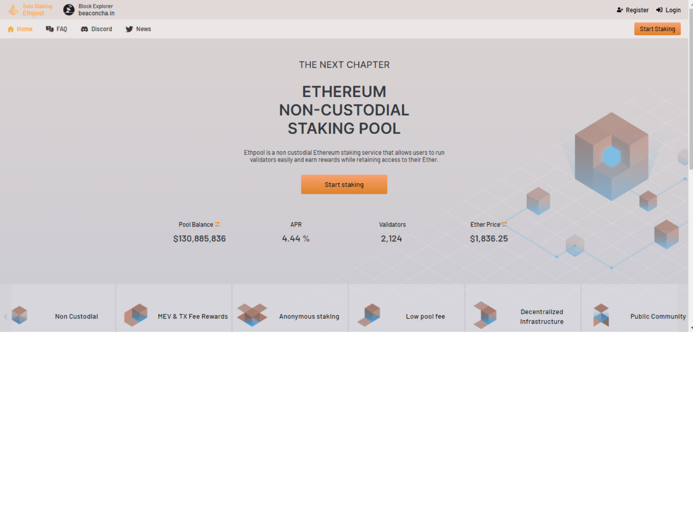Click the large hero cube graphic
693x520 pixels.
[611, 156]
